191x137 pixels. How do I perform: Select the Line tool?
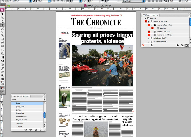click(x=2, y=32)
